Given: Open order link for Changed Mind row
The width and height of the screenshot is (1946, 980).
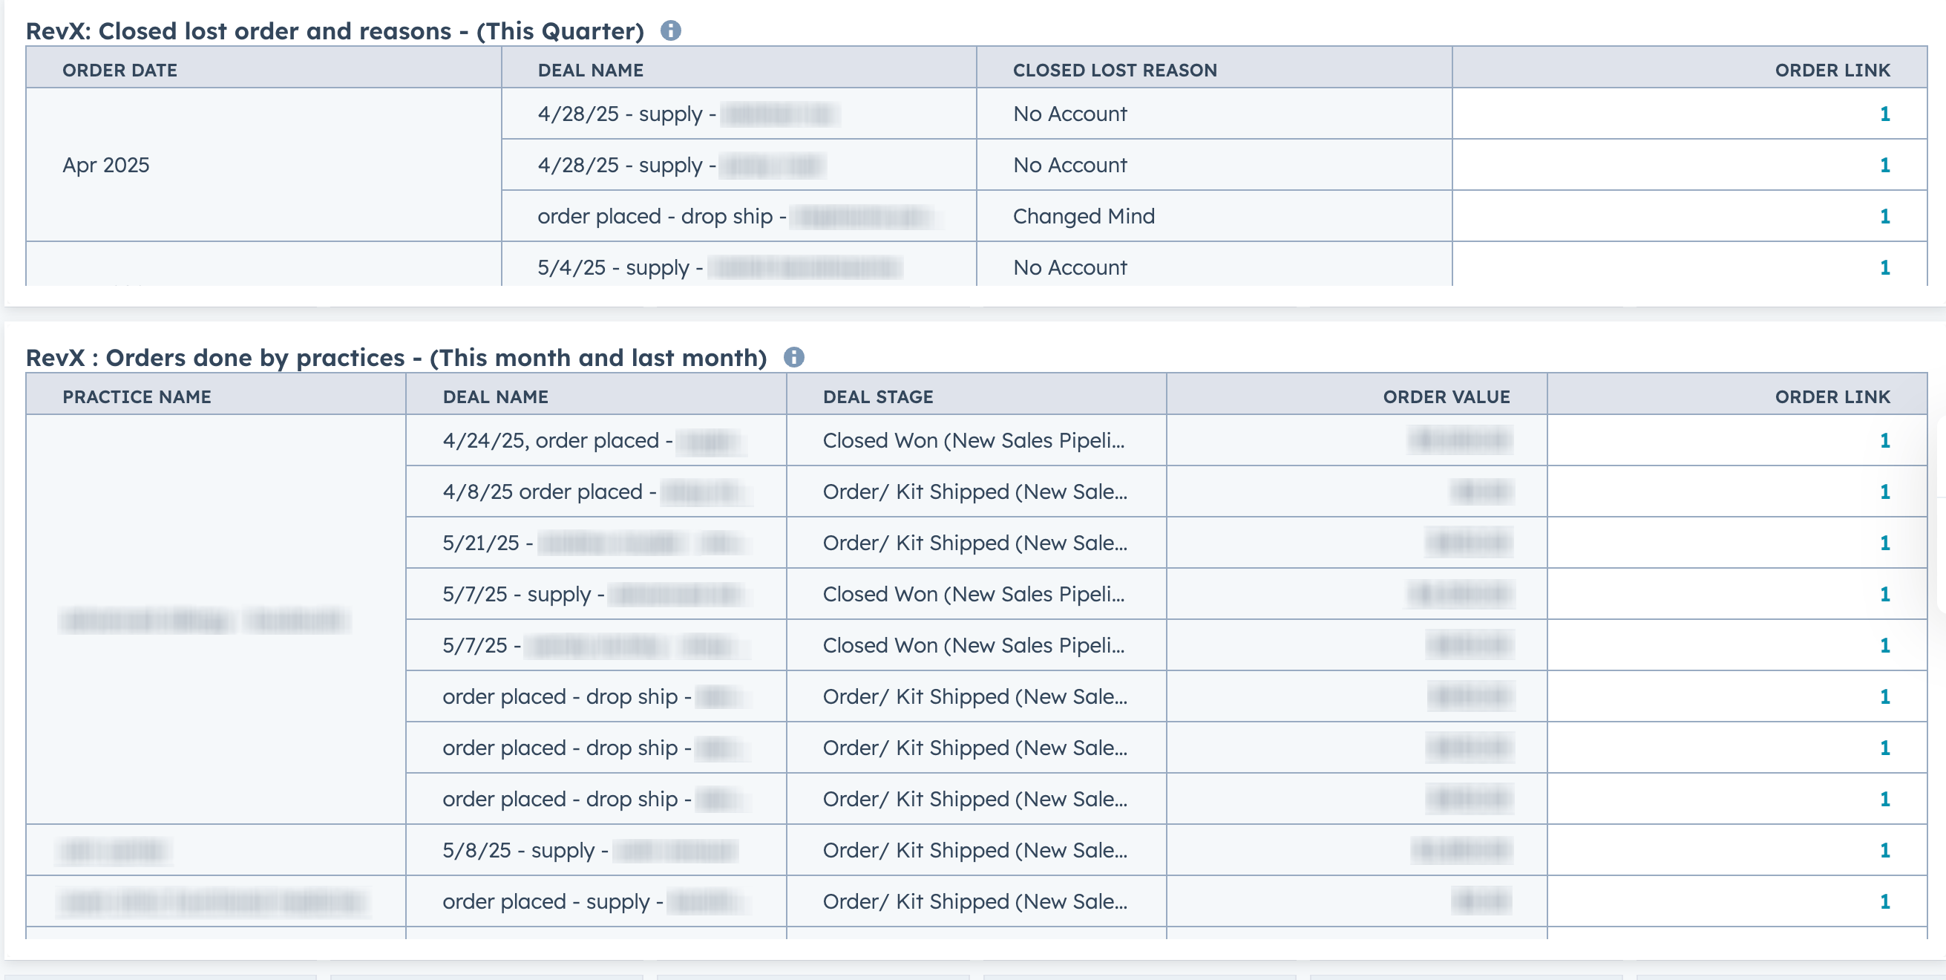Looking at the screenshot, I should coord(1884,216).
